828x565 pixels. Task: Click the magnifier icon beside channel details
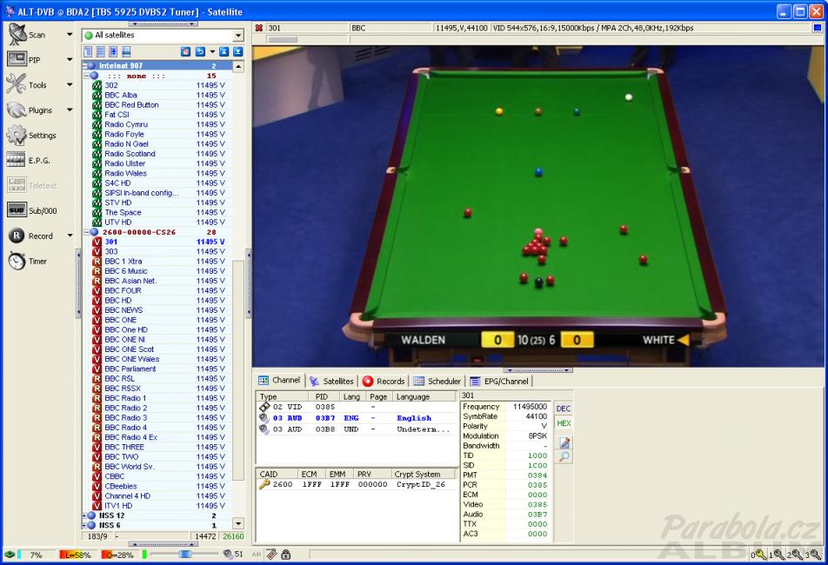[564, 457]
